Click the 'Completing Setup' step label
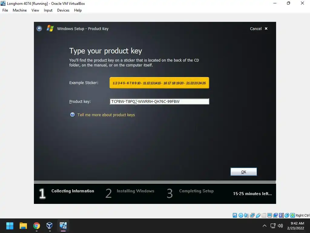 (196, 191)
